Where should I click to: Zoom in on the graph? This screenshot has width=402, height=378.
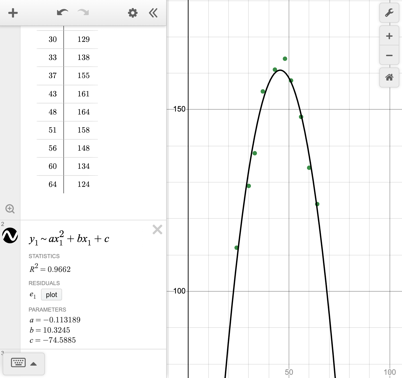click(389, 36)
